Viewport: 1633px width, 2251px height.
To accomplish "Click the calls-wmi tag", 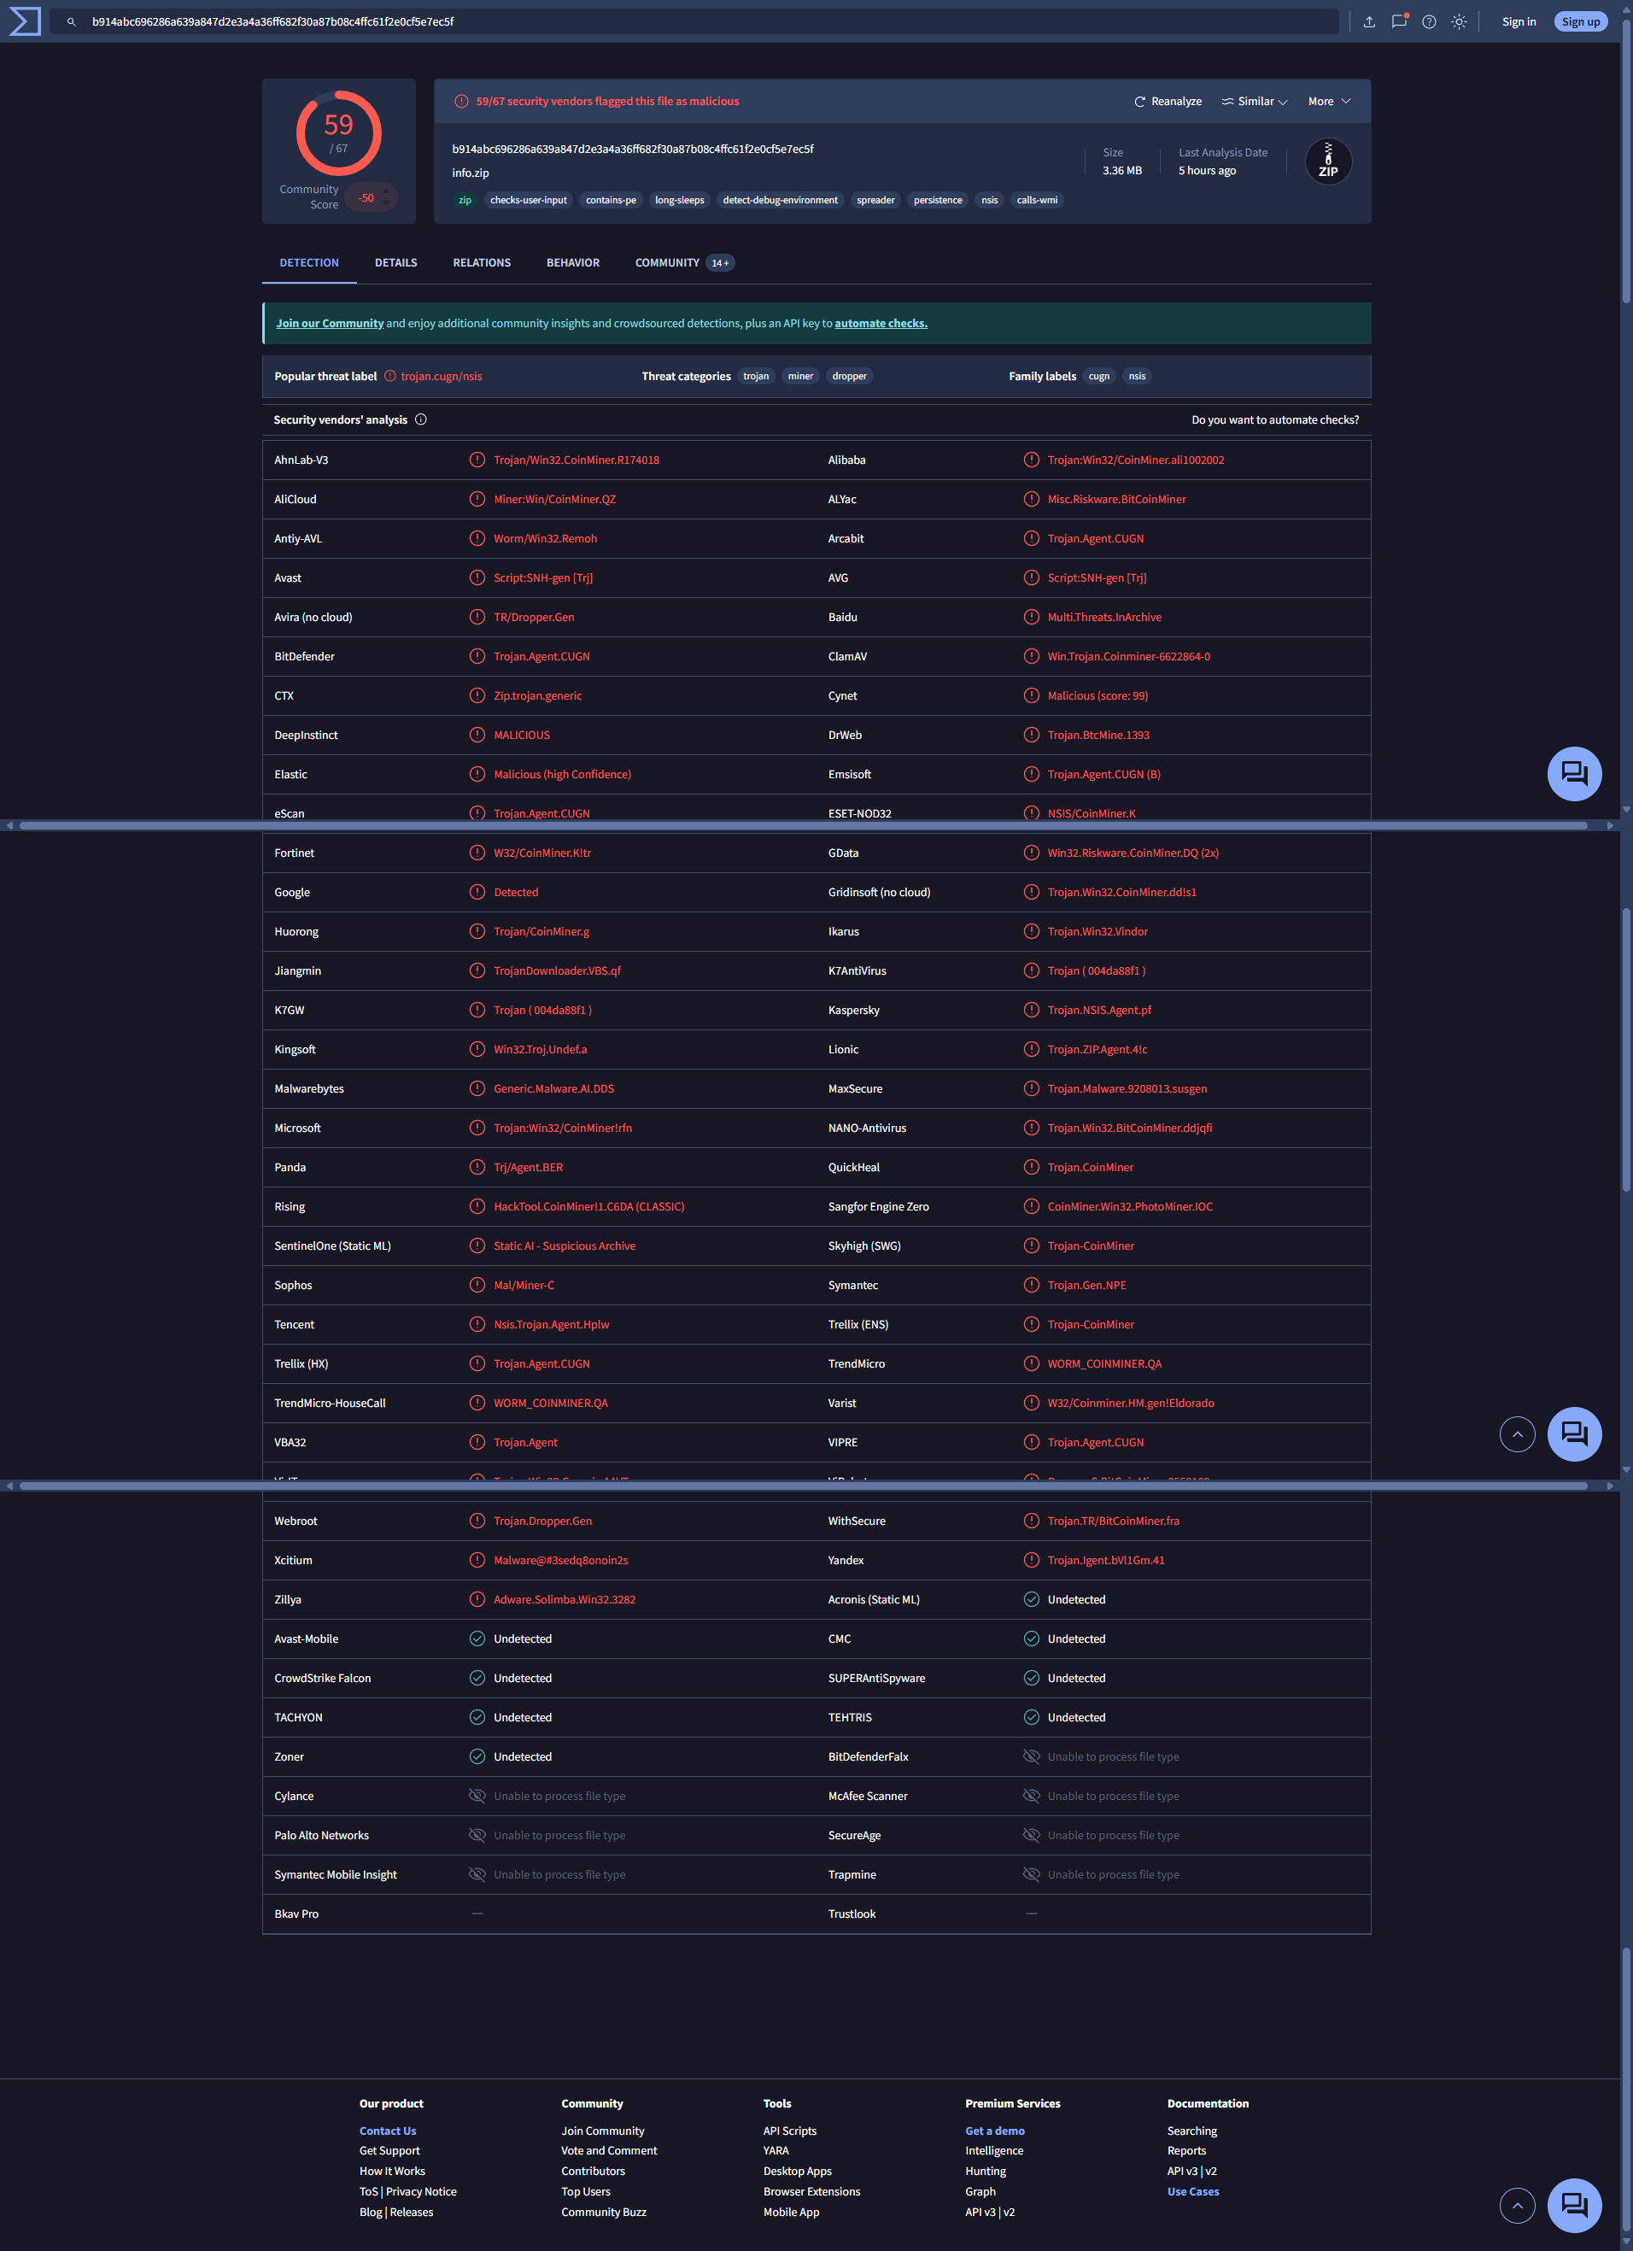I will tap(1037, 201).
